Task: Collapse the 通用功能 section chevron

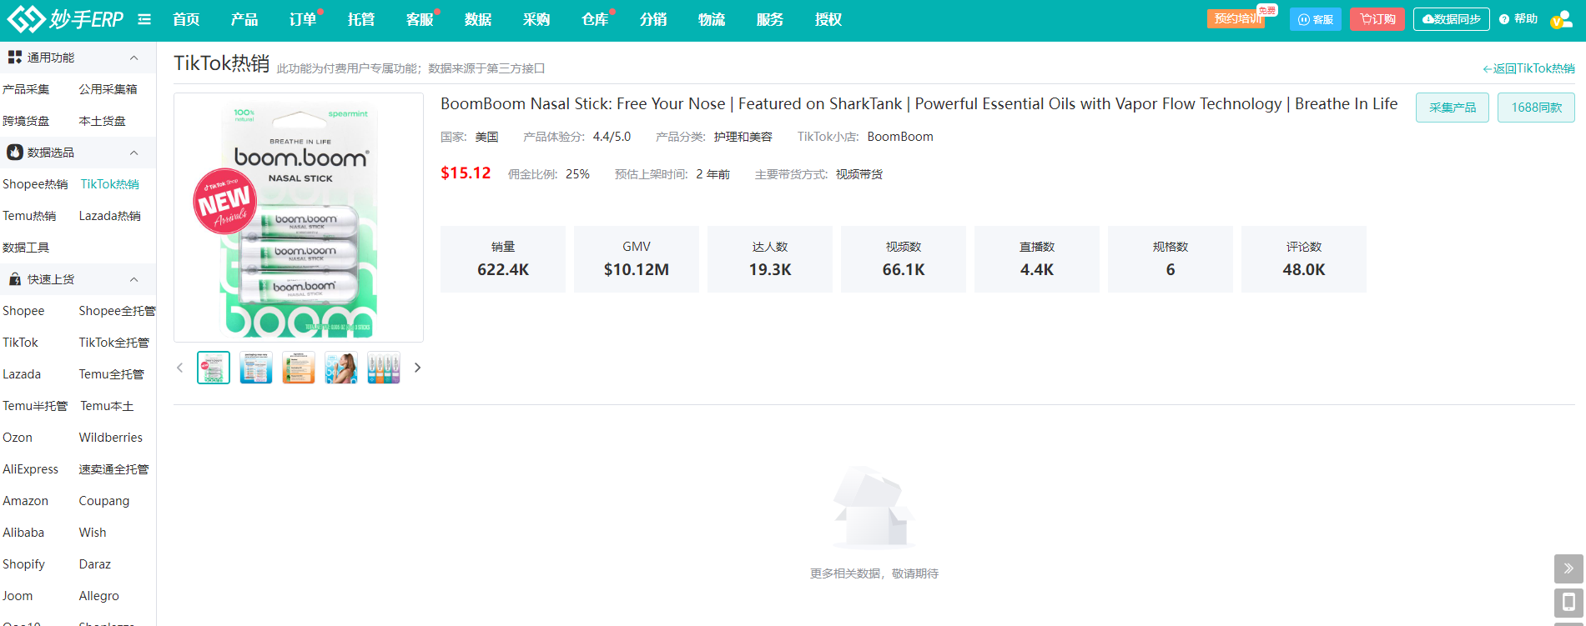Action: pyautogui.click(x=133, y=58)
